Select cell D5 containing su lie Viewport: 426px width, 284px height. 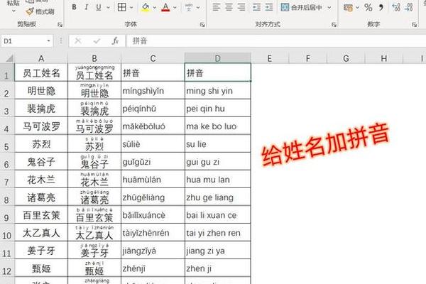pos(218,143)
